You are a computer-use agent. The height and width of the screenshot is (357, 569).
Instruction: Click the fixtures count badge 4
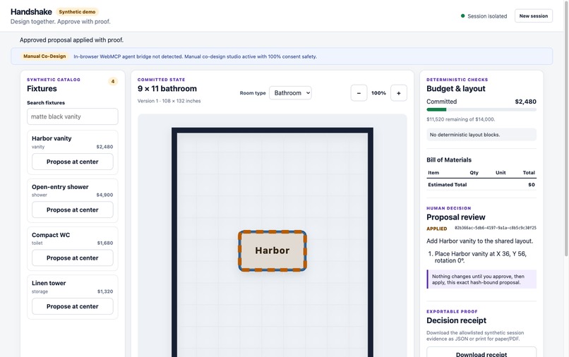(x=113, y=81)
